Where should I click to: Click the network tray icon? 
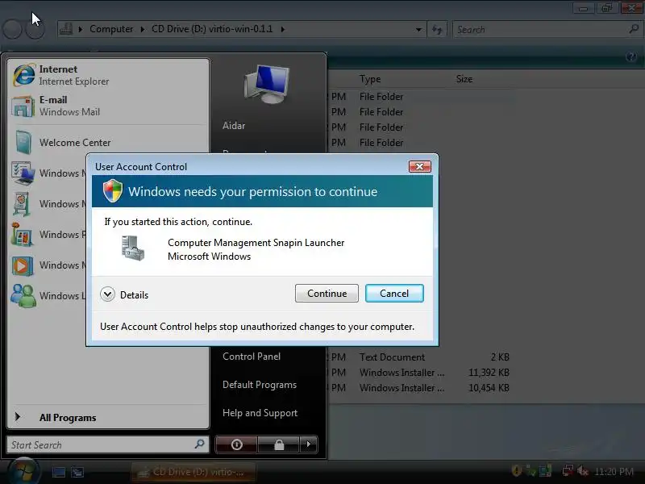point(568,470)
